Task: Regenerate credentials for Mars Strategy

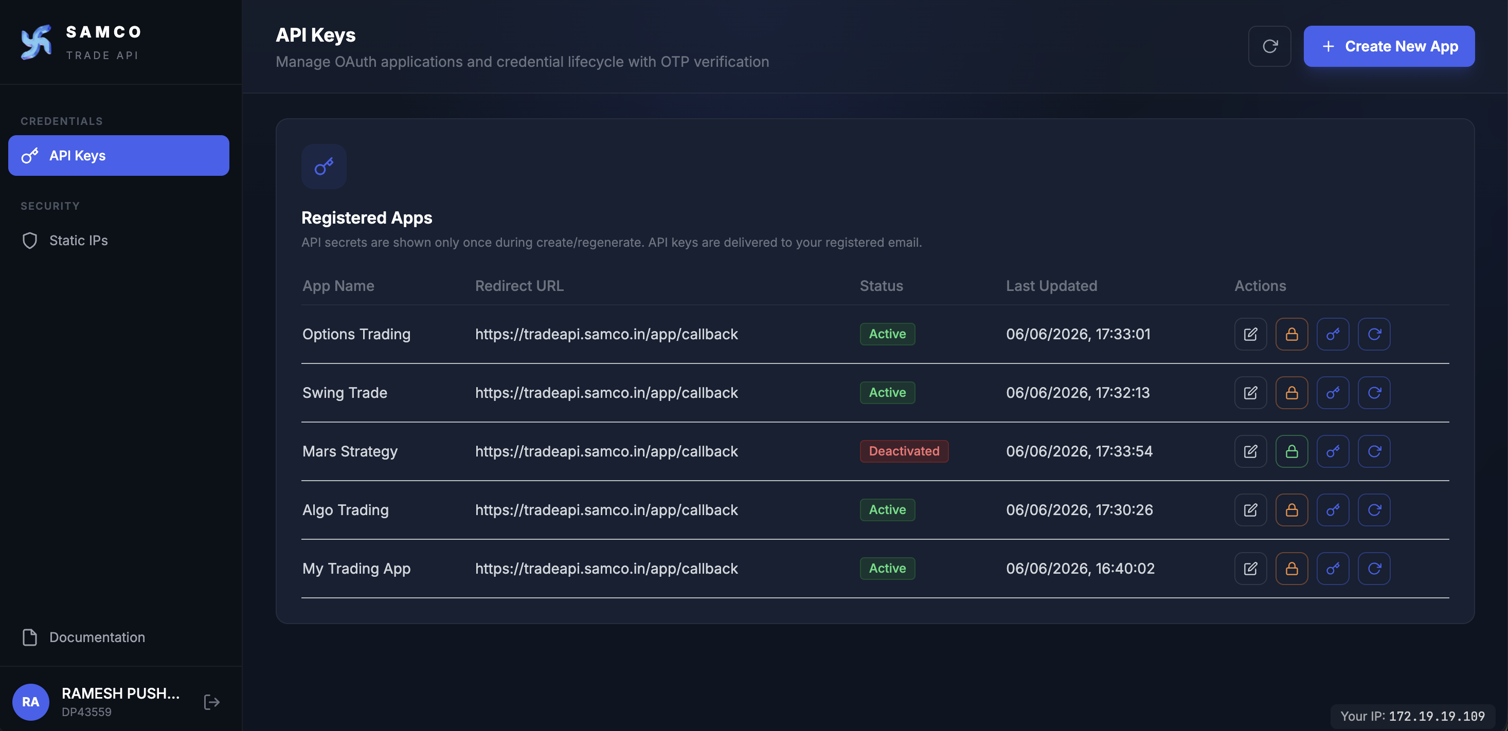Action: coord(1374,451)
